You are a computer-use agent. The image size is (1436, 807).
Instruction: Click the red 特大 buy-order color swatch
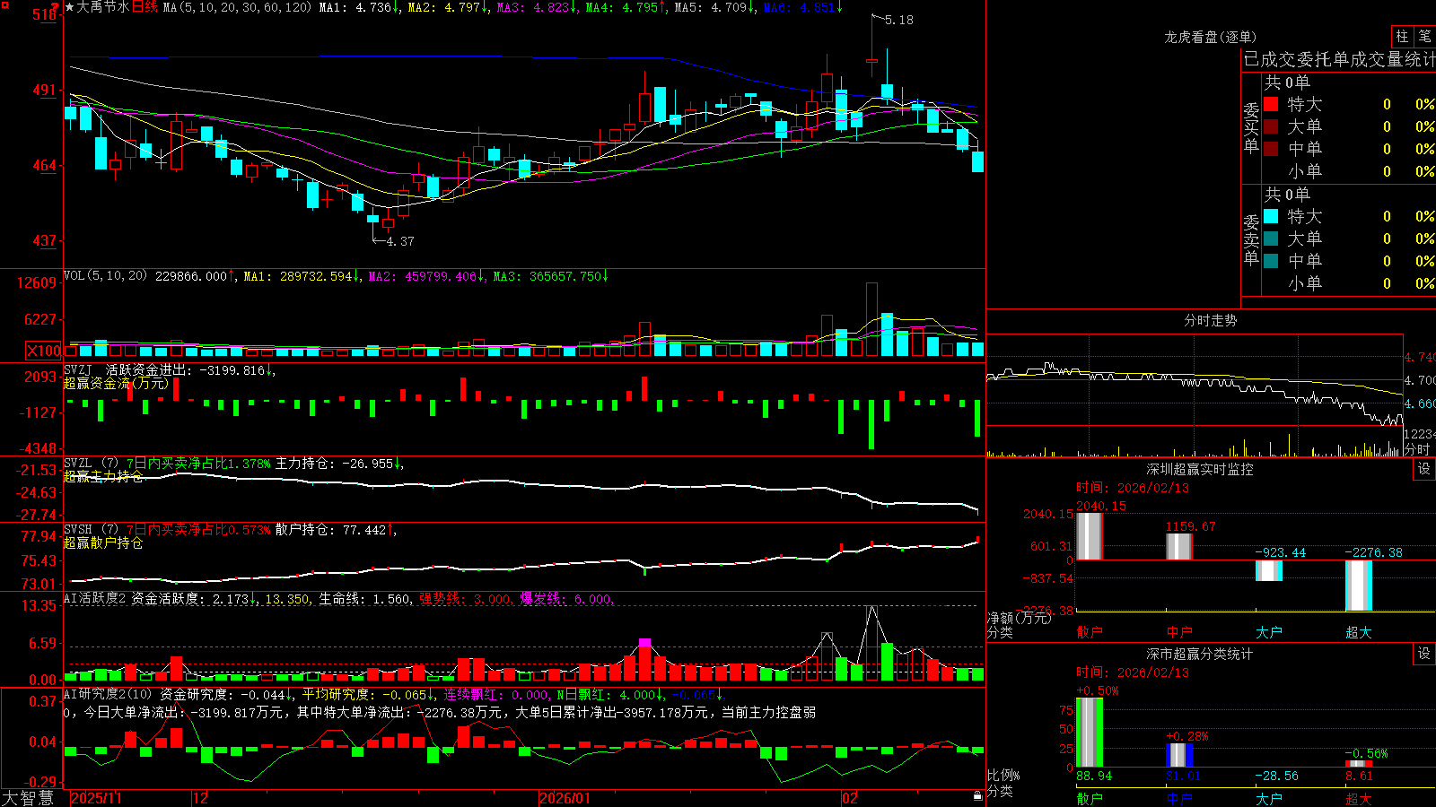coord(1271,104)
